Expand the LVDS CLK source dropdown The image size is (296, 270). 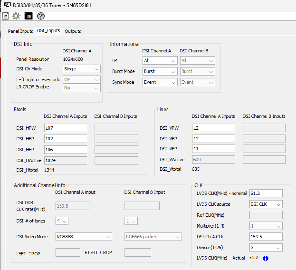pyautogui.click(x=266, y=204)
